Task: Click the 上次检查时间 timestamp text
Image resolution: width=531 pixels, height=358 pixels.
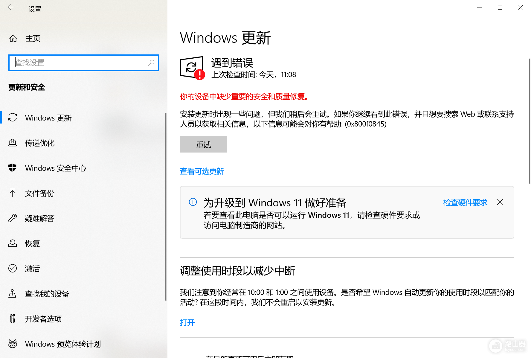Action: tap(254, 75)
